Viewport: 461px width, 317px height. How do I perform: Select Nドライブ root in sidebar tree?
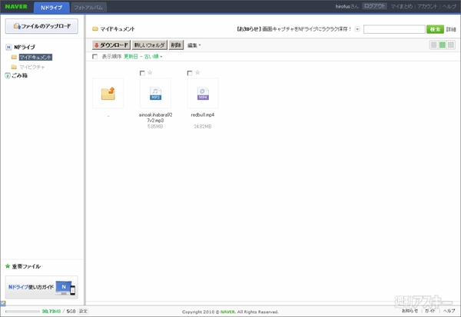coord(25,47)
